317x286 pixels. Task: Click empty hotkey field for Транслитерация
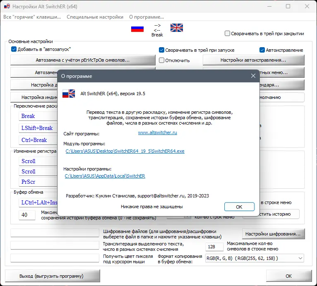55,245
